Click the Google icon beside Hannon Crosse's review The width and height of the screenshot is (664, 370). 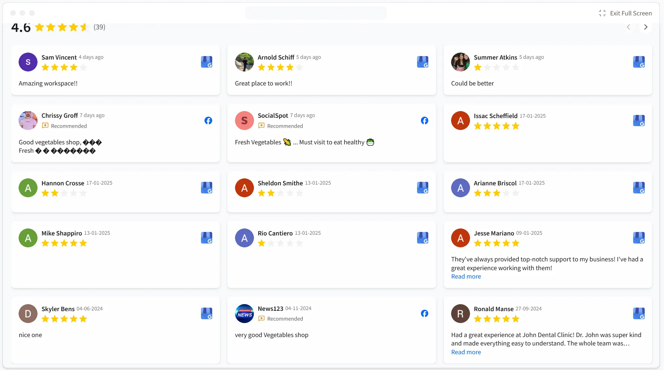click(206, 188)
